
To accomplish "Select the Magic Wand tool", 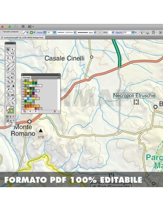I will coord(8,53).
